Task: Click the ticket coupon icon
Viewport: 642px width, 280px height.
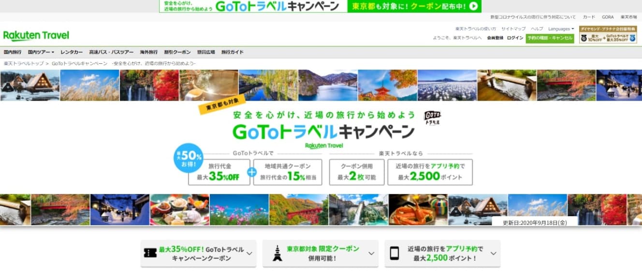Action: click(150, 253)
